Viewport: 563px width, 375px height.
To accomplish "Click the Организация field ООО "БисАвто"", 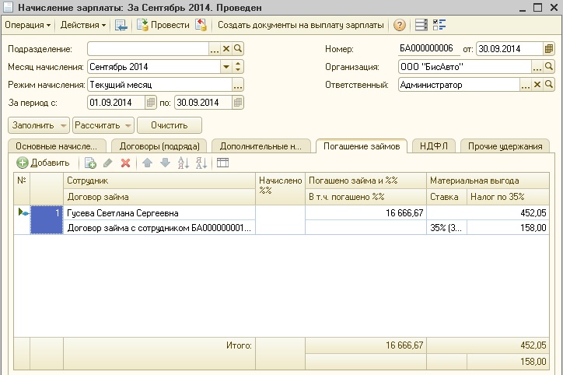I will pyautogui.click(x=464, y=66).
